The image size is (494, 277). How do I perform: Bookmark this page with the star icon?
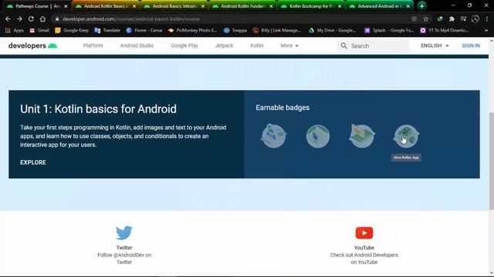click(425, 18)
